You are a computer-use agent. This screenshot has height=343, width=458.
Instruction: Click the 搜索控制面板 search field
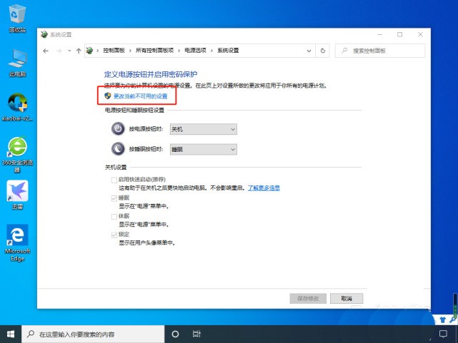(380, 51)
